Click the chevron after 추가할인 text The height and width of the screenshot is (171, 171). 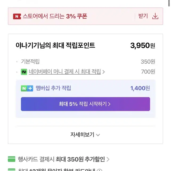coord(108,159)
